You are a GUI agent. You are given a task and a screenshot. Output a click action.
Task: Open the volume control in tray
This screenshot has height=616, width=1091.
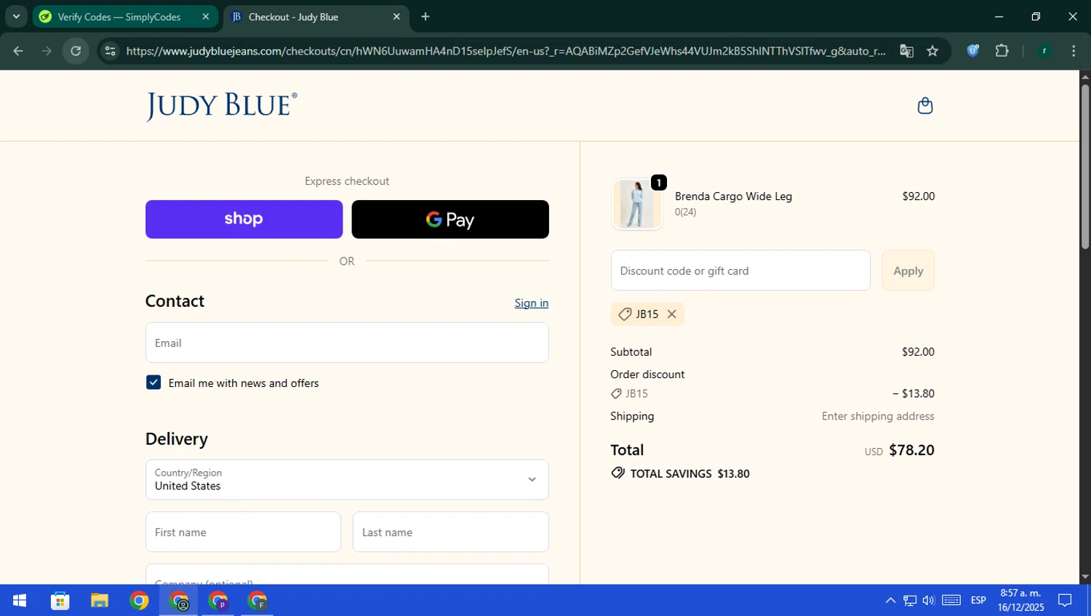tap(929, 601)
